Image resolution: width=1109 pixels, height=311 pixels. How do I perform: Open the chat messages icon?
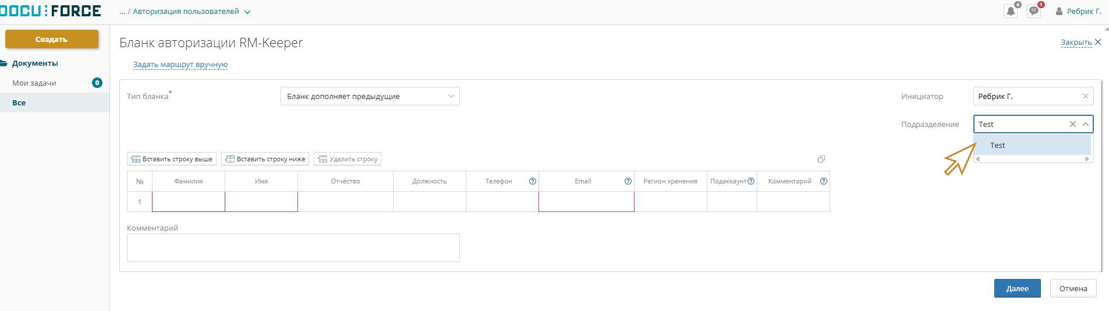[x=1034, y=12]
